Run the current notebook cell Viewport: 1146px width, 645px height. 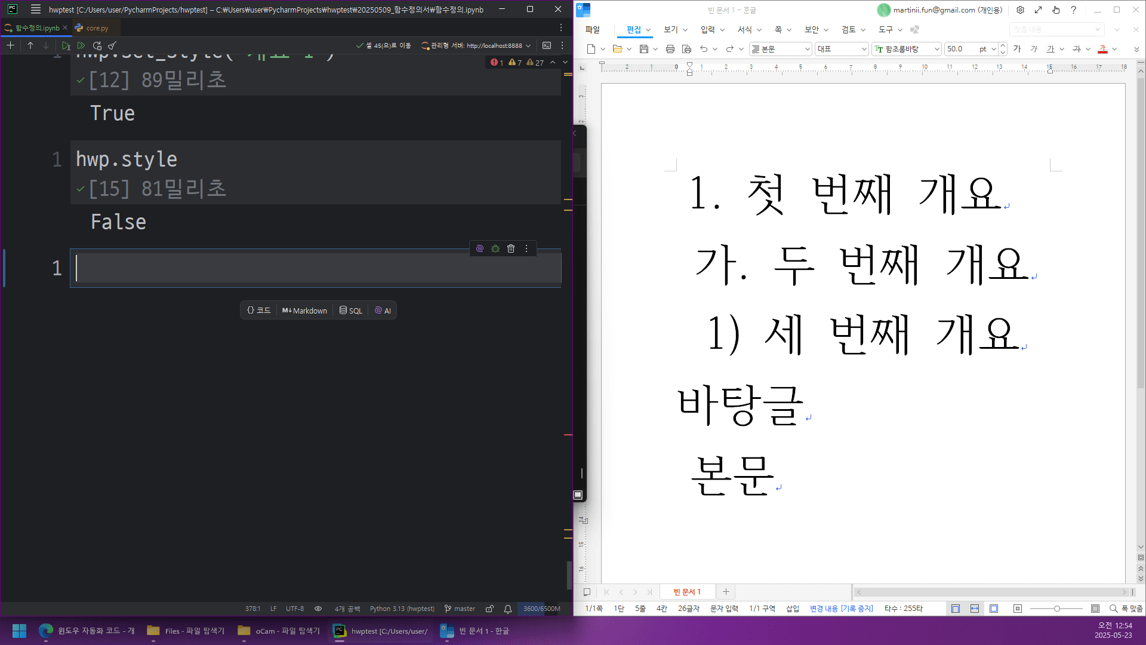point(66,45)
